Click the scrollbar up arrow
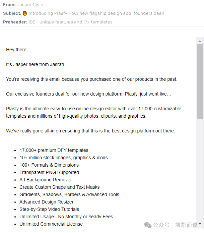Image resolution: width=204 pixels, height=233 pixels. (x=200, y=41)
